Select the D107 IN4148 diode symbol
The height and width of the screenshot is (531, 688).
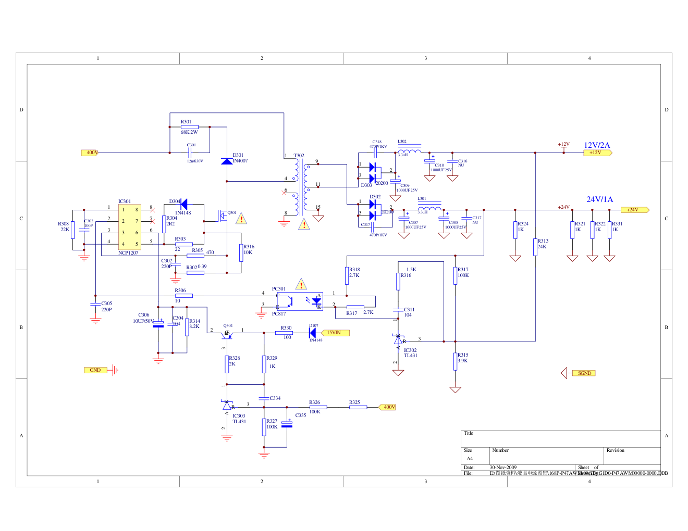tap(313, 333)
